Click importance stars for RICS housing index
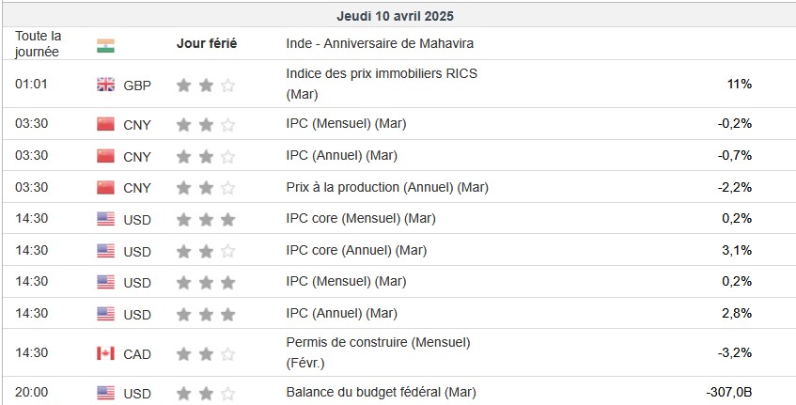The width and height of the screenshot is (796, 405). click(206, 85)
